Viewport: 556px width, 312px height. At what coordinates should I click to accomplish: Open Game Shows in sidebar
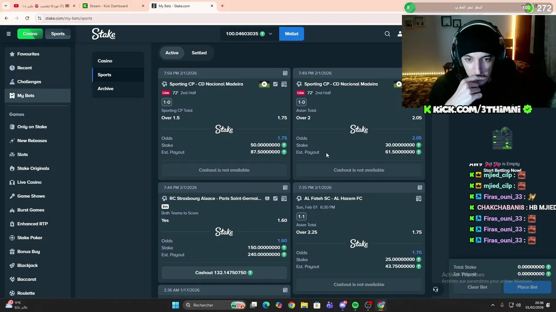click(37, 196)
